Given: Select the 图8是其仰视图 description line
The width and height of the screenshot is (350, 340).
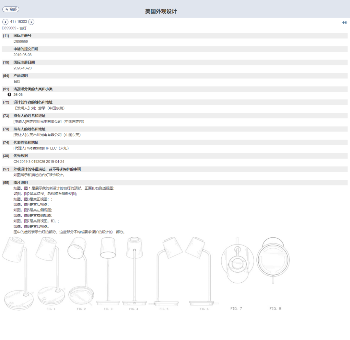Looking at the screenshot, I should [31, 226].
